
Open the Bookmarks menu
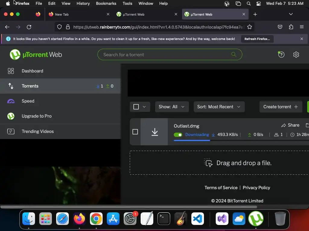coord(106,3)
